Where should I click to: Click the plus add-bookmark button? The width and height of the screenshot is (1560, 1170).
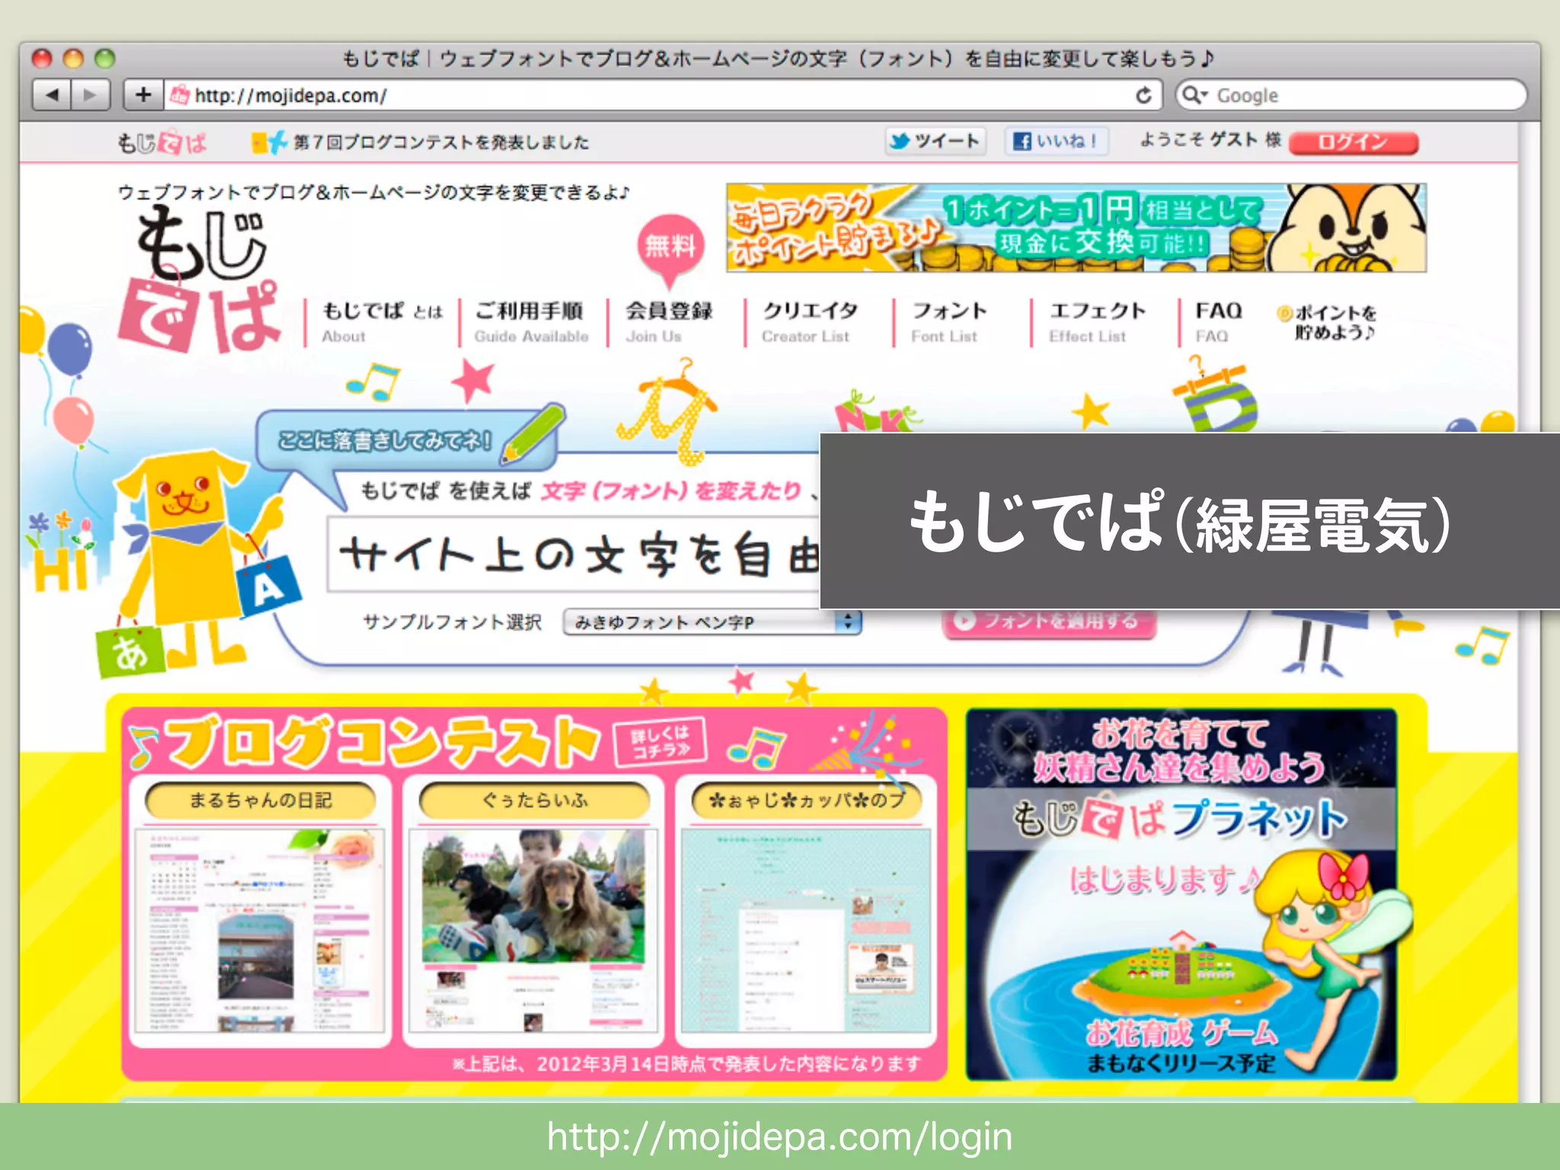point(143,95)
